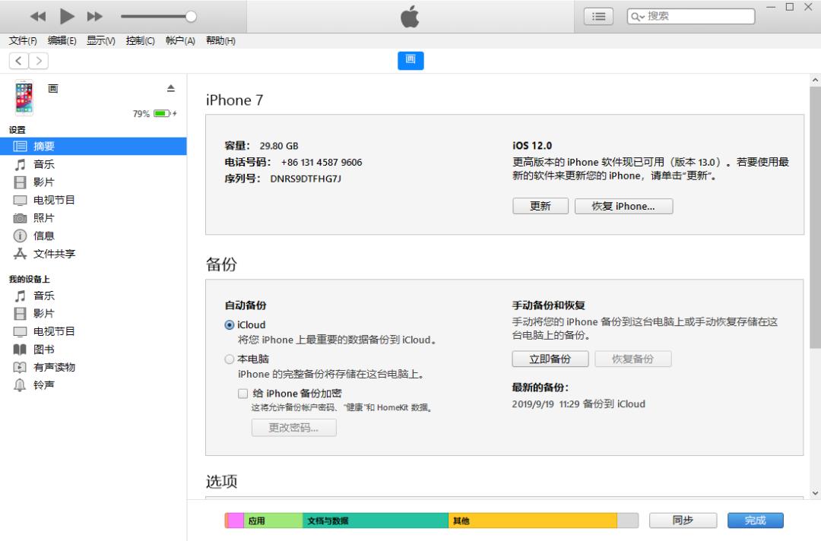The width and height of the screenshot is (821, 541).
Task: Open the 音乐 section in the sidebar
Action: [44, 164]
